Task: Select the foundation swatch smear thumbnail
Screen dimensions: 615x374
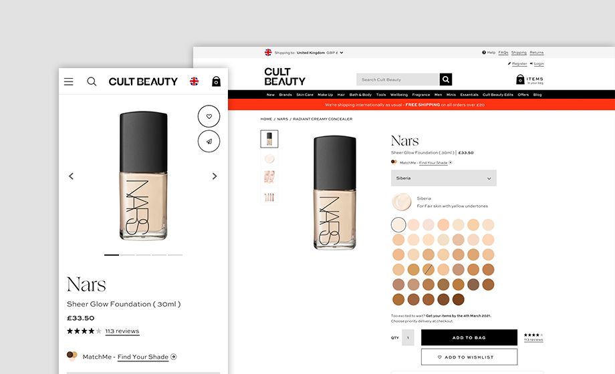Action: pos(269,158)
